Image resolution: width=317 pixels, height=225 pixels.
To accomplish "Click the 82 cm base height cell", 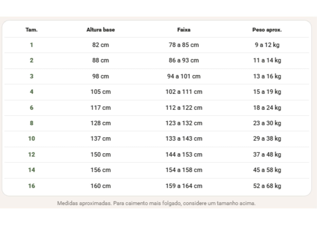I will coord(101,45).
